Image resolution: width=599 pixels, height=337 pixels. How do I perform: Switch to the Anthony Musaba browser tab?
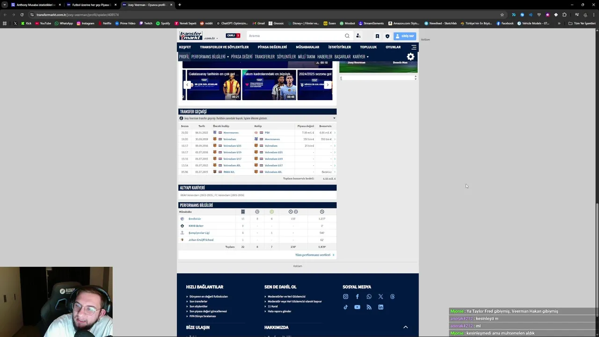click(36, 5)
